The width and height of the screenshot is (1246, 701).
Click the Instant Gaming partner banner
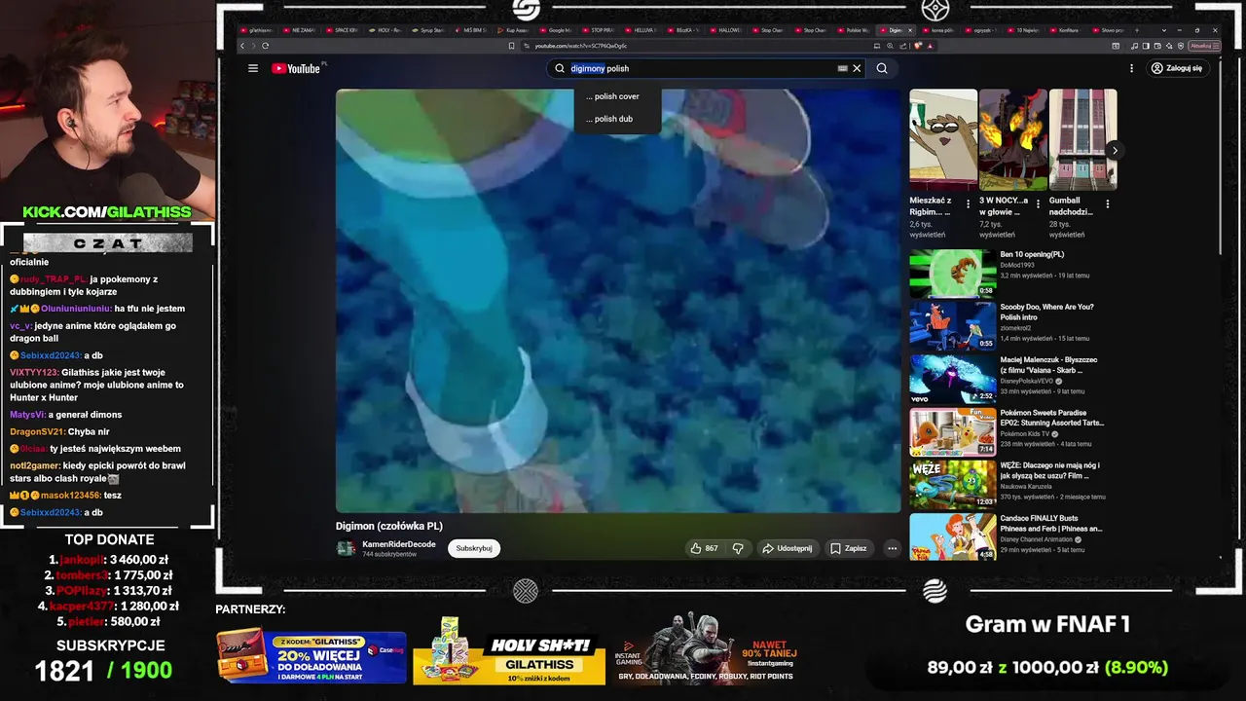coord(707,650)
